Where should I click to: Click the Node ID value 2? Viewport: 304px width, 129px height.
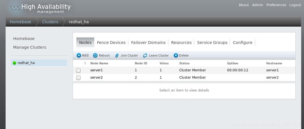tap(136, 78)
